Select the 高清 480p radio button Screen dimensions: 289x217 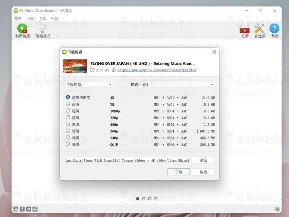coord(68,124)
